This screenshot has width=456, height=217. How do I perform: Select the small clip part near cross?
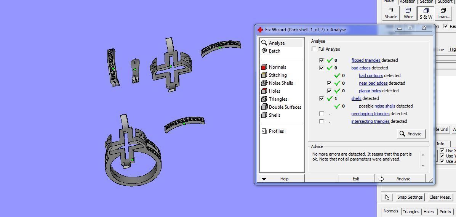click(x=134, y=71)
